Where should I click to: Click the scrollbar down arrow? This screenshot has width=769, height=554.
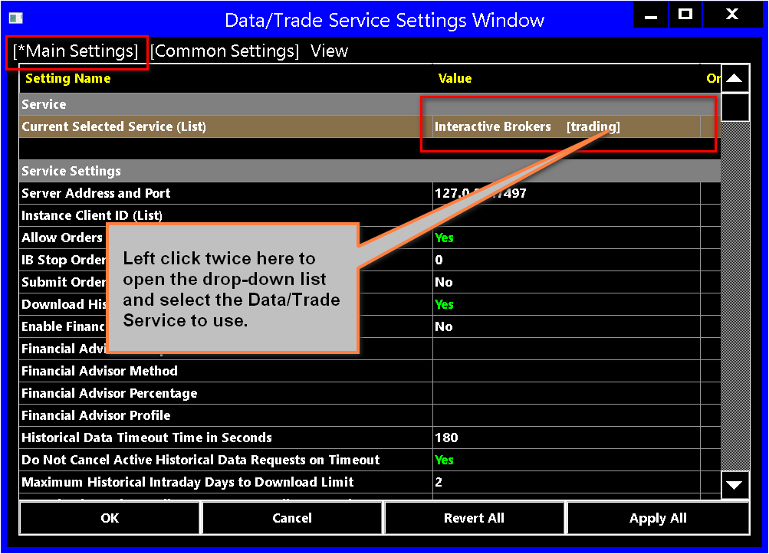(734, 485)
